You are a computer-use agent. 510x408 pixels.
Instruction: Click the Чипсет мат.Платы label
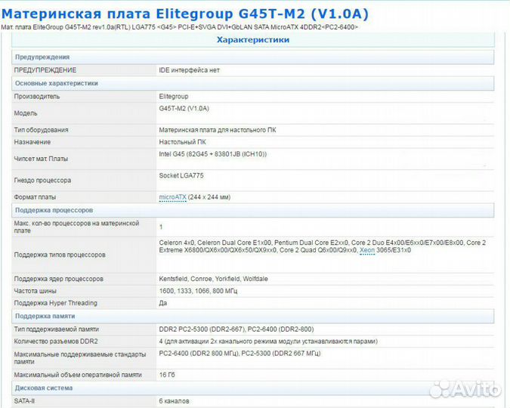pos(41,159)
